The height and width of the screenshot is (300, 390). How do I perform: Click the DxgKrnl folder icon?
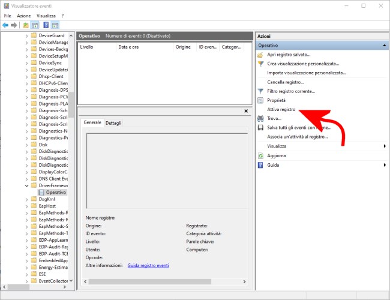pyautogui.click(x=34, y=199)
